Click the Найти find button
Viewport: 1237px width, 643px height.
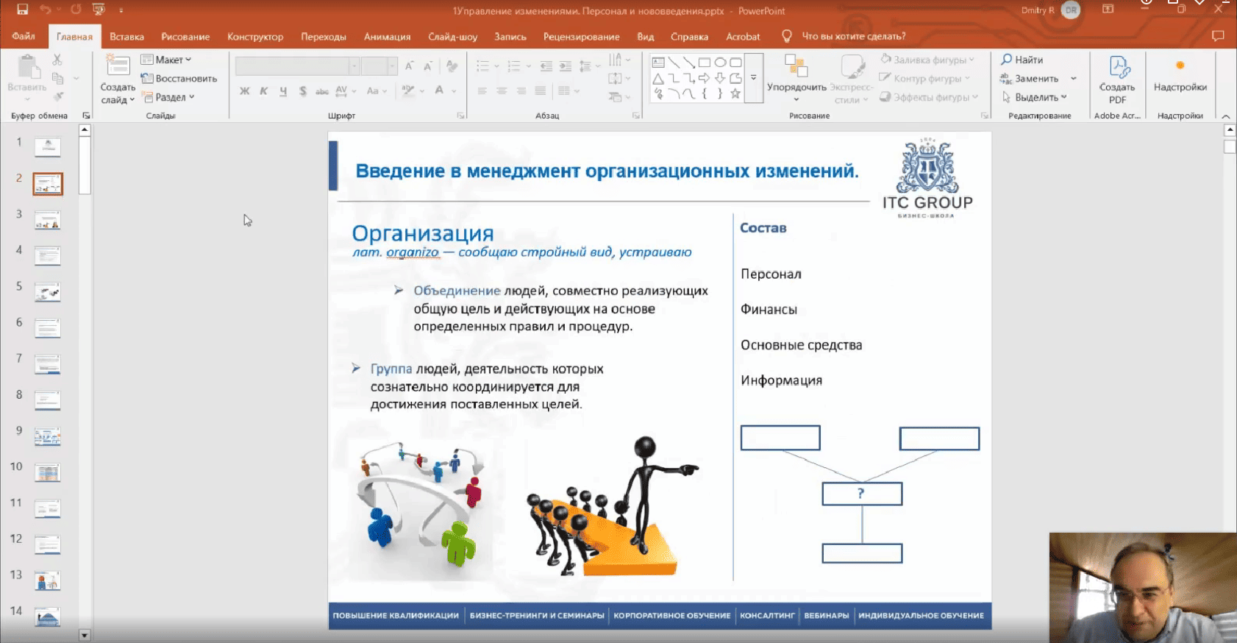[x=1022, y=60]
